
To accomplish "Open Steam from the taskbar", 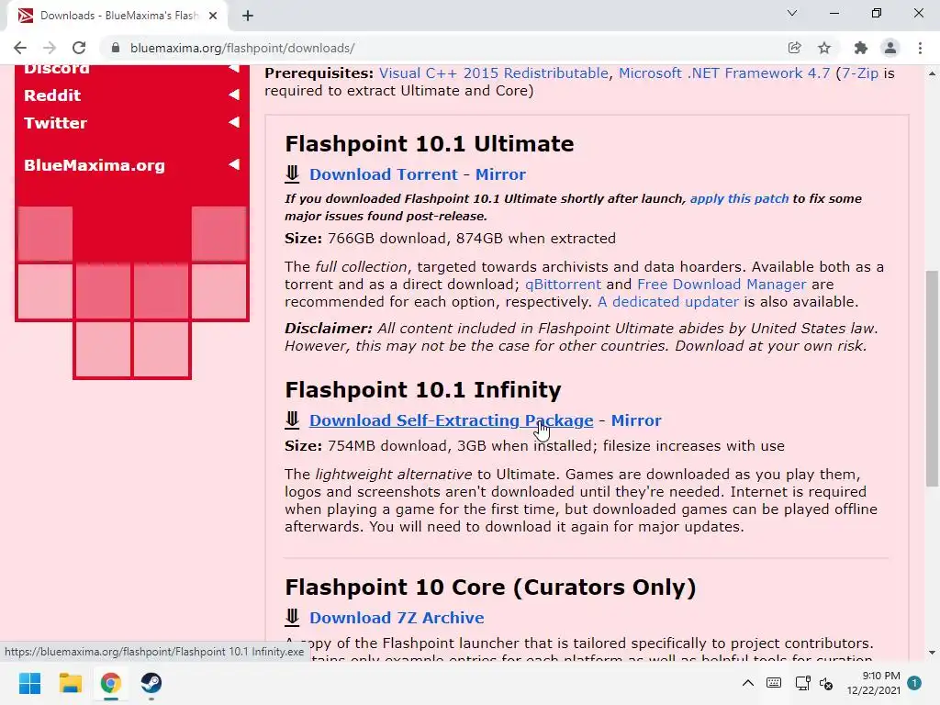I will 151,683.
